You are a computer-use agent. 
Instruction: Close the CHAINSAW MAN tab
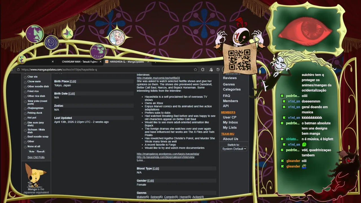[100, 61]
